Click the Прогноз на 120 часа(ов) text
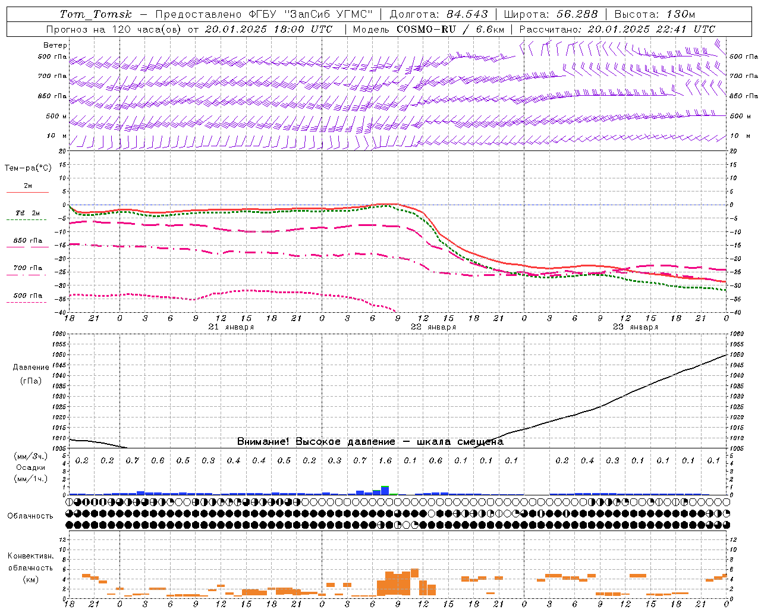761x609 pixels. pos(114,29)
